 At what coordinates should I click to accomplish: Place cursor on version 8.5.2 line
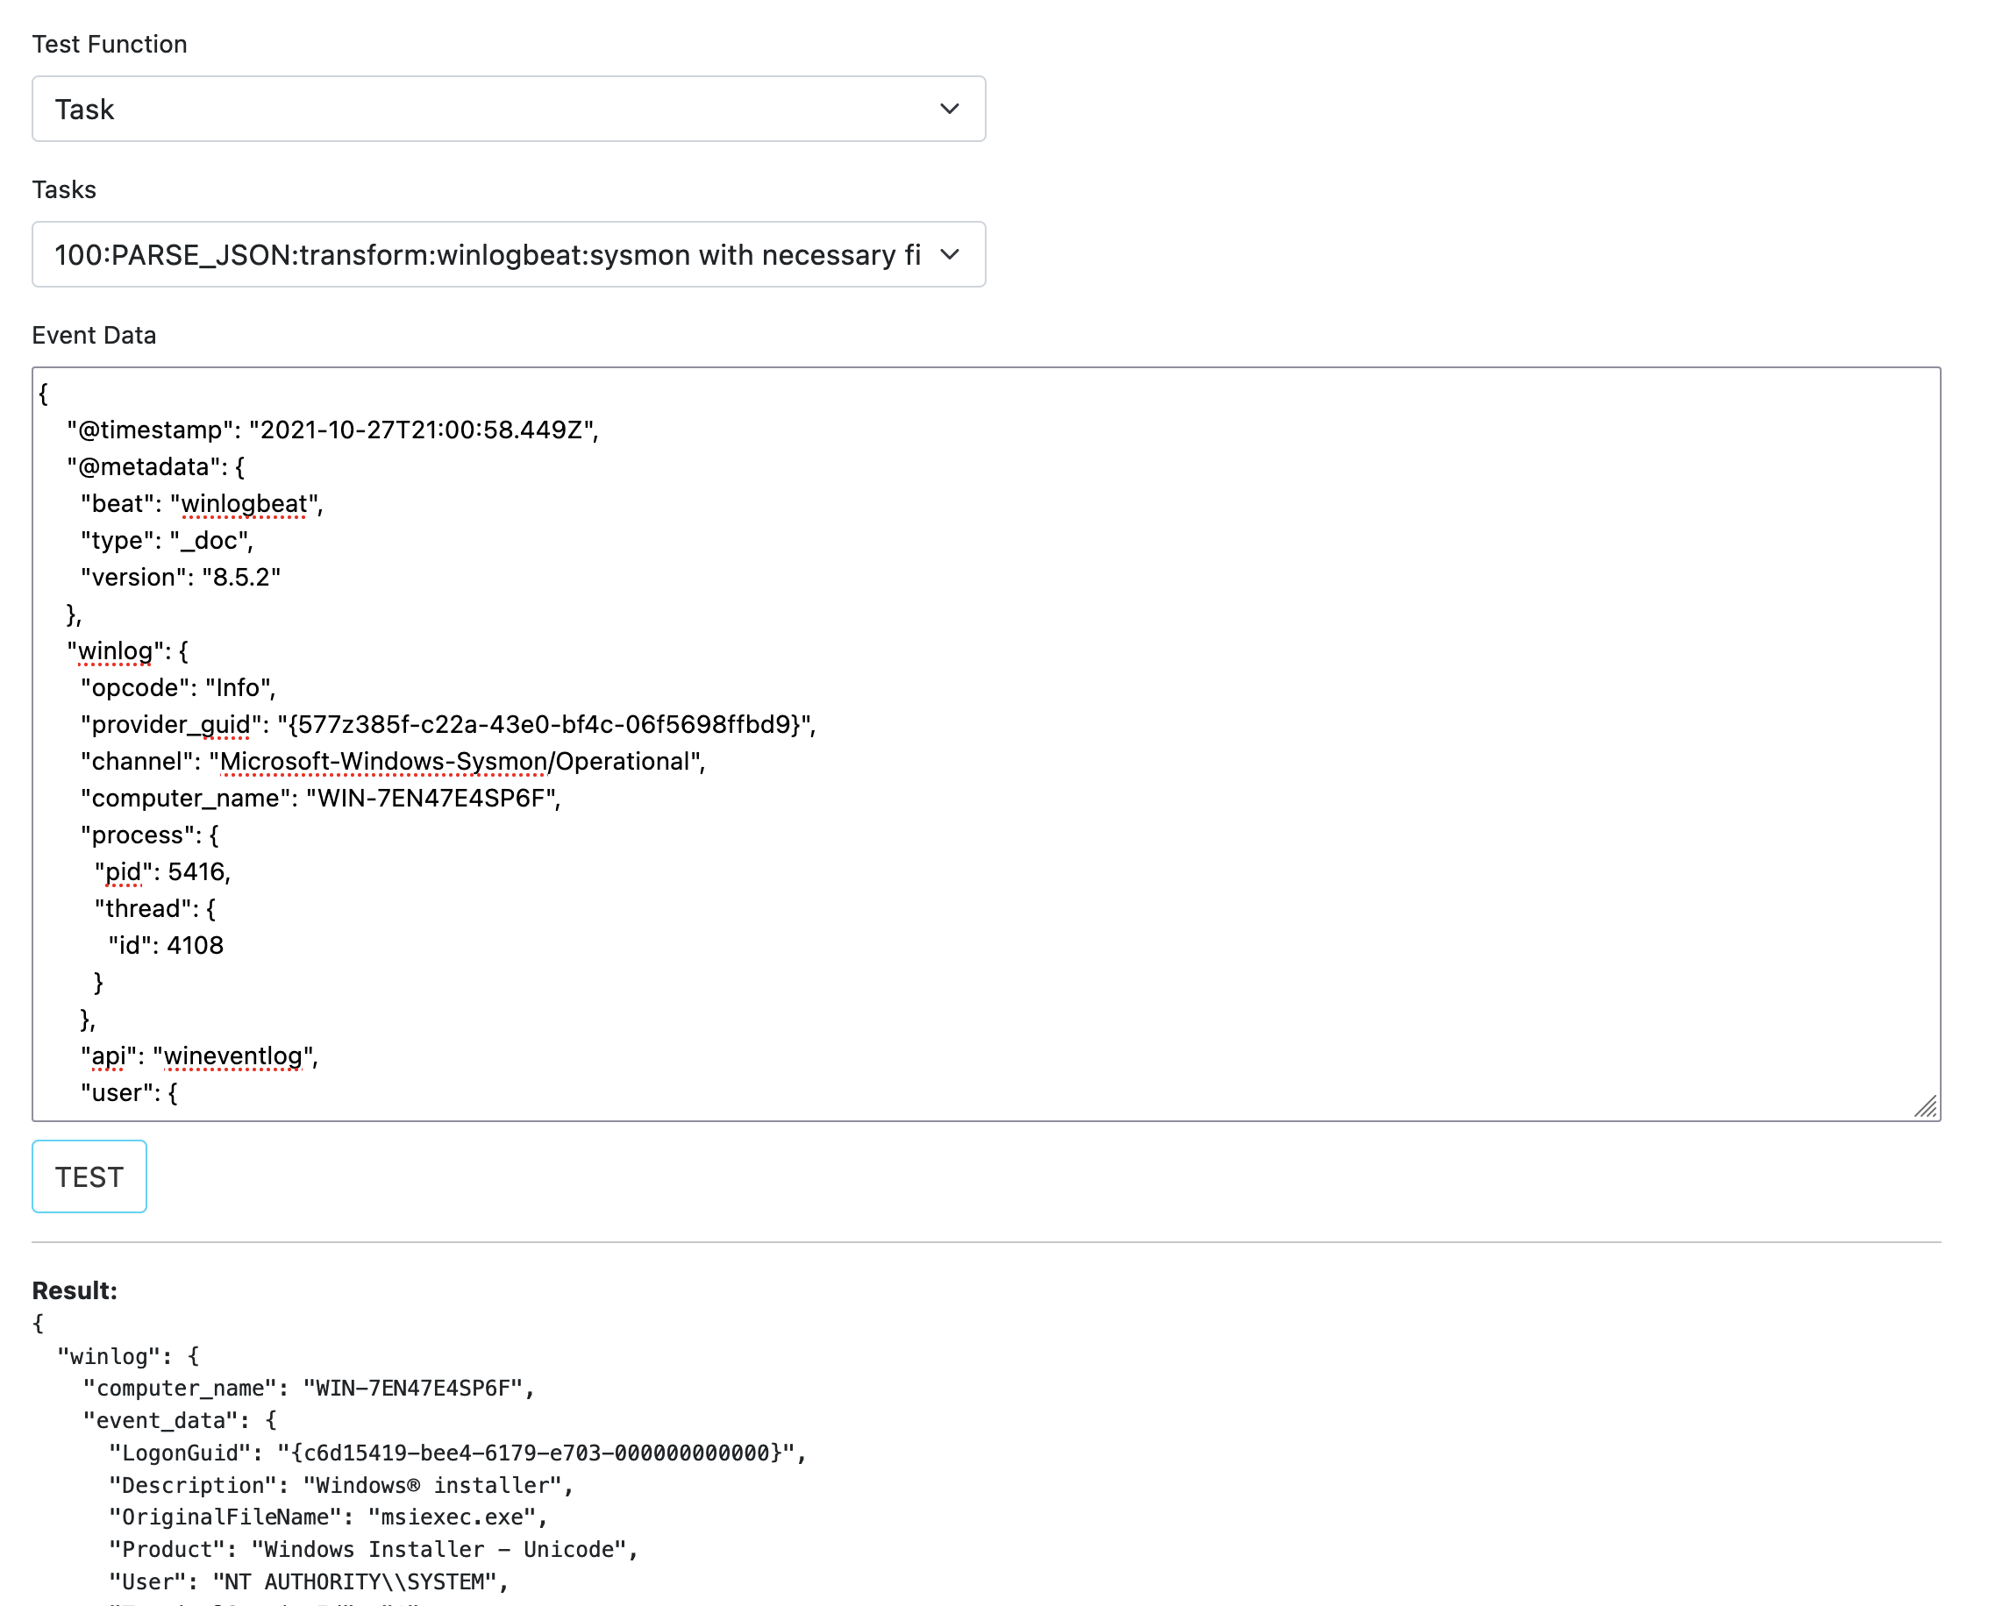(181, 578)
